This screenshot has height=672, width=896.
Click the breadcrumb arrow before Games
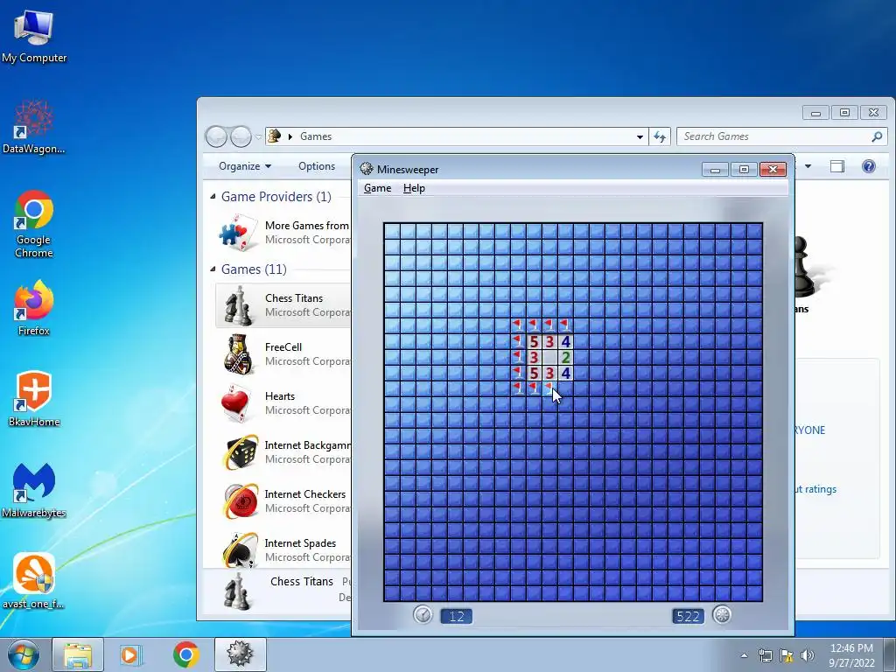(290, 136)
